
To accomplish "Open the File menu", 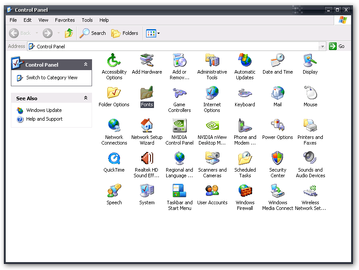I will click(13, 20).
